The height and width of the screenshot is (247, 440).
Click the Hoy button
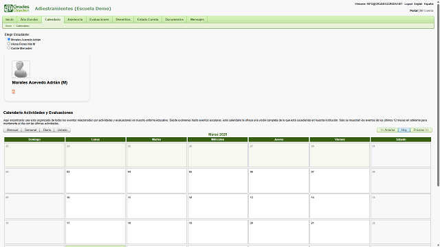pyautogui.click(x=404, y=130)
